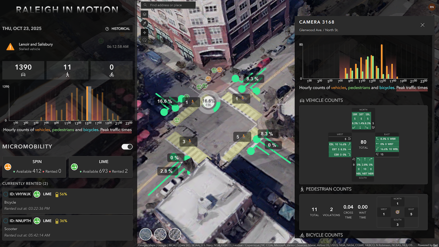Click Peak traffic times in camera panel
The height and width of the screenshot is (247, 439).
(412, 88)
